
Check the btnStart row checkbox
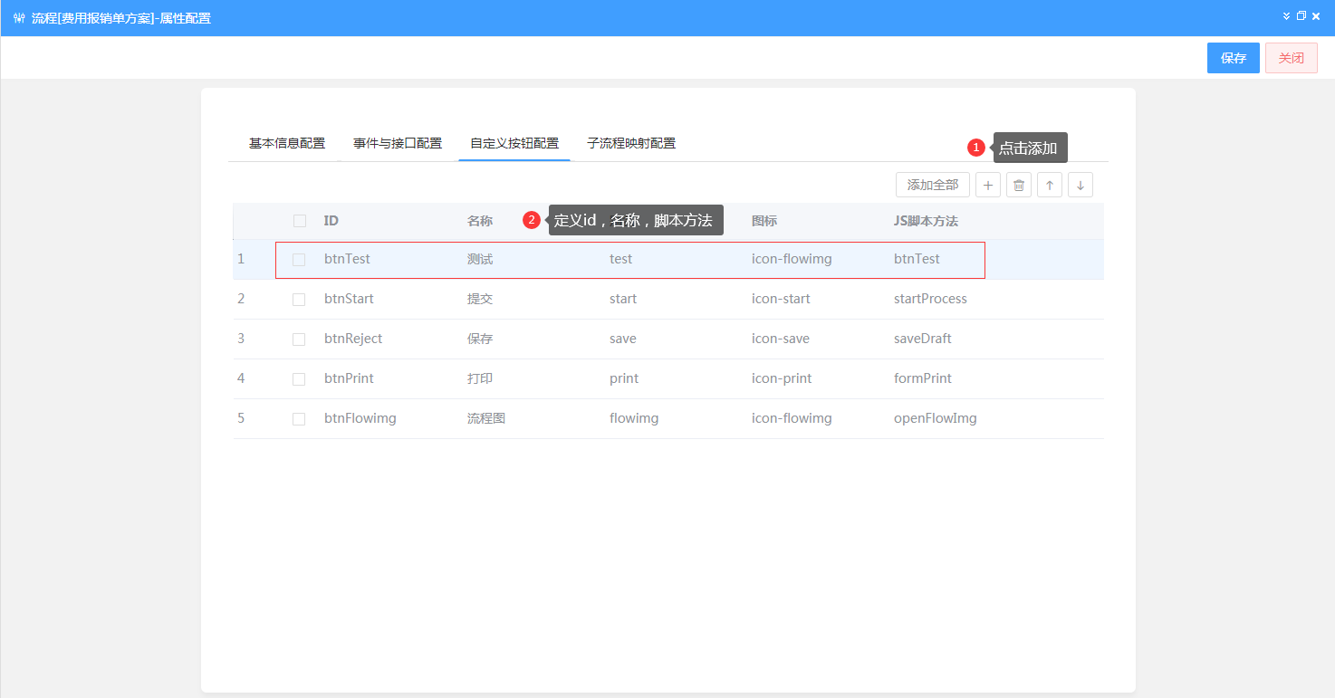299,300
